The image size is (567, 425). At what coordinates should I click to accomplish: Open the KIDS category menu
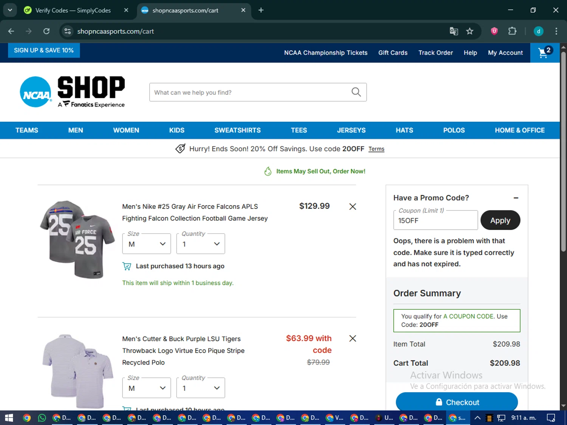click(x=177, y=130)
